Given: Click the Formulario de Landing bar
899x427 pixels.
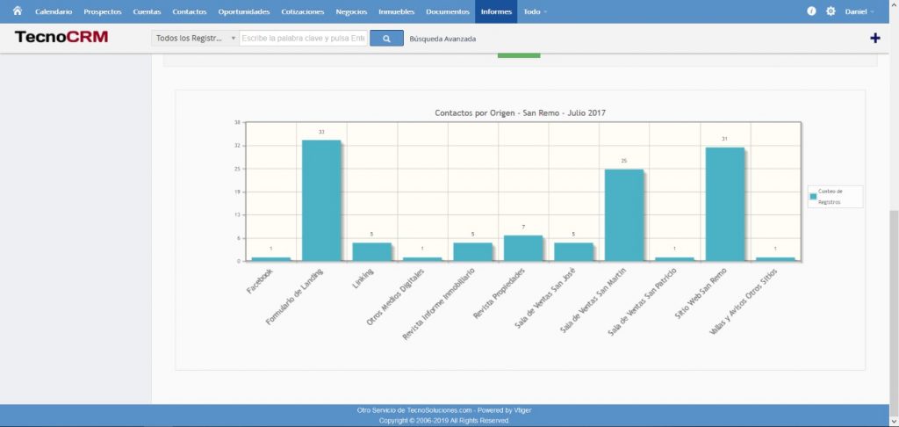Looking at the screenshot, I should click(321, 200).
